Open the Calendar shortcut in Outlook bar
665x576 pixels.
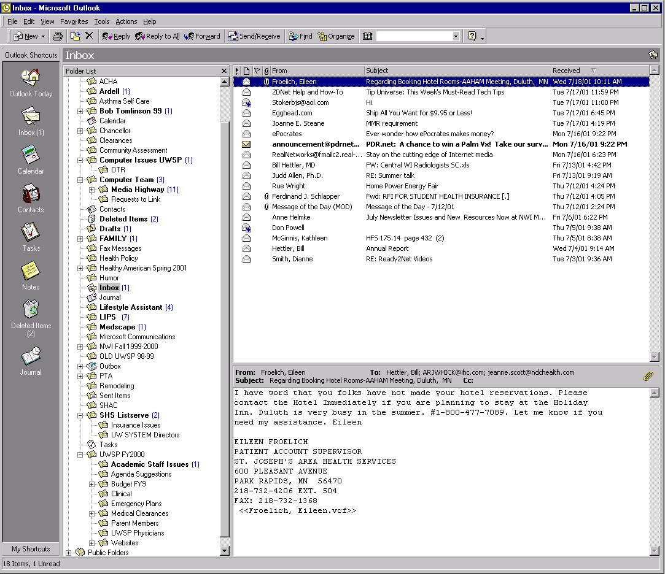(x=31, y=160)
